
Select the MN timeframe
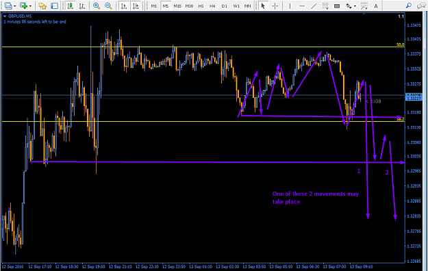point(247,5)
